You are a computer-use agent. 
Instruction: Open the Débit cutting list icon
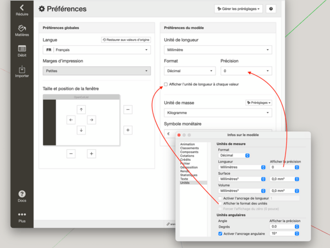point(22,51)
